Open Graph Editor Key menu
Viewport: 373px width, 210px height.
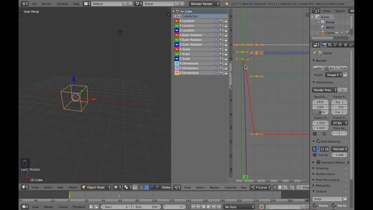[x=244, y=187]
